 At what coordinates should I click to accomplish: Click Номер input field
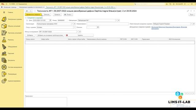point(62,20)
